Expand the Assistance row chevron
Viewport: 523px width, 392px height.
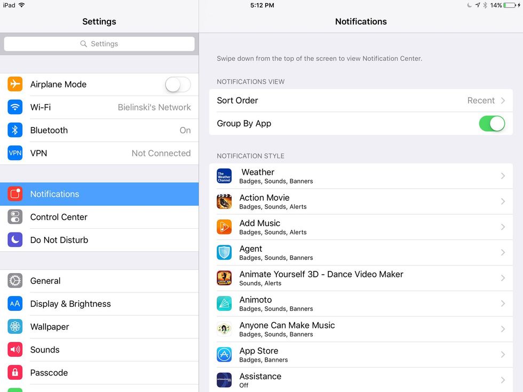coord(503,380)
